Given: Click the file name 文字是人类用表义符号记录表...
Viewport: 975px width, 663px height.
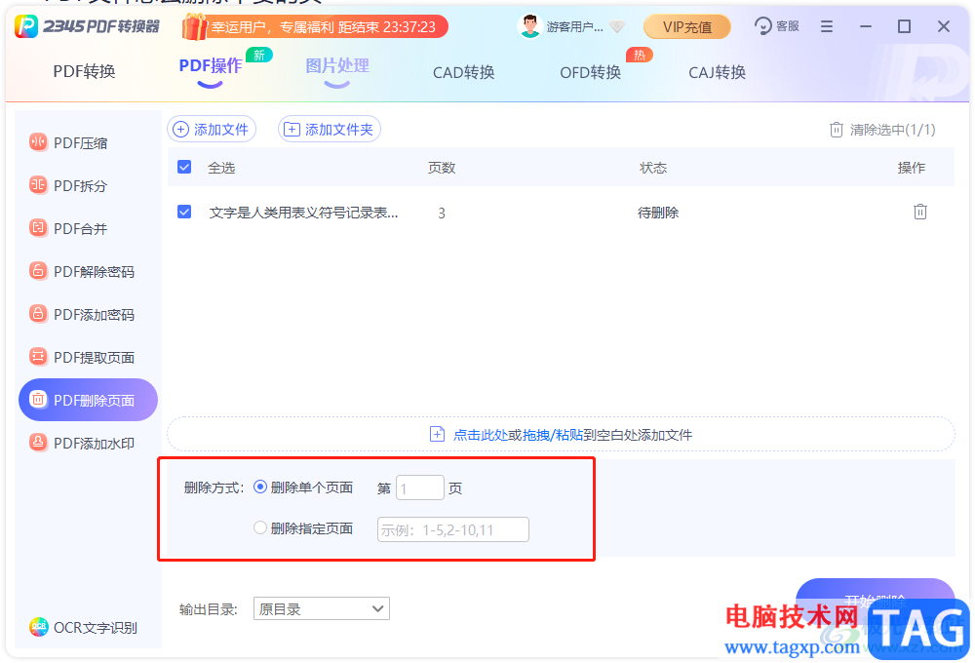Looking at the screenshot, I should pyautogui.click(x=303, y=213).
